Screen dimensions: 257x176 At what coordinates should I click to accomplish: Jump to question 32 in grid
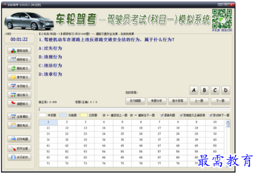tap(67, 140)
